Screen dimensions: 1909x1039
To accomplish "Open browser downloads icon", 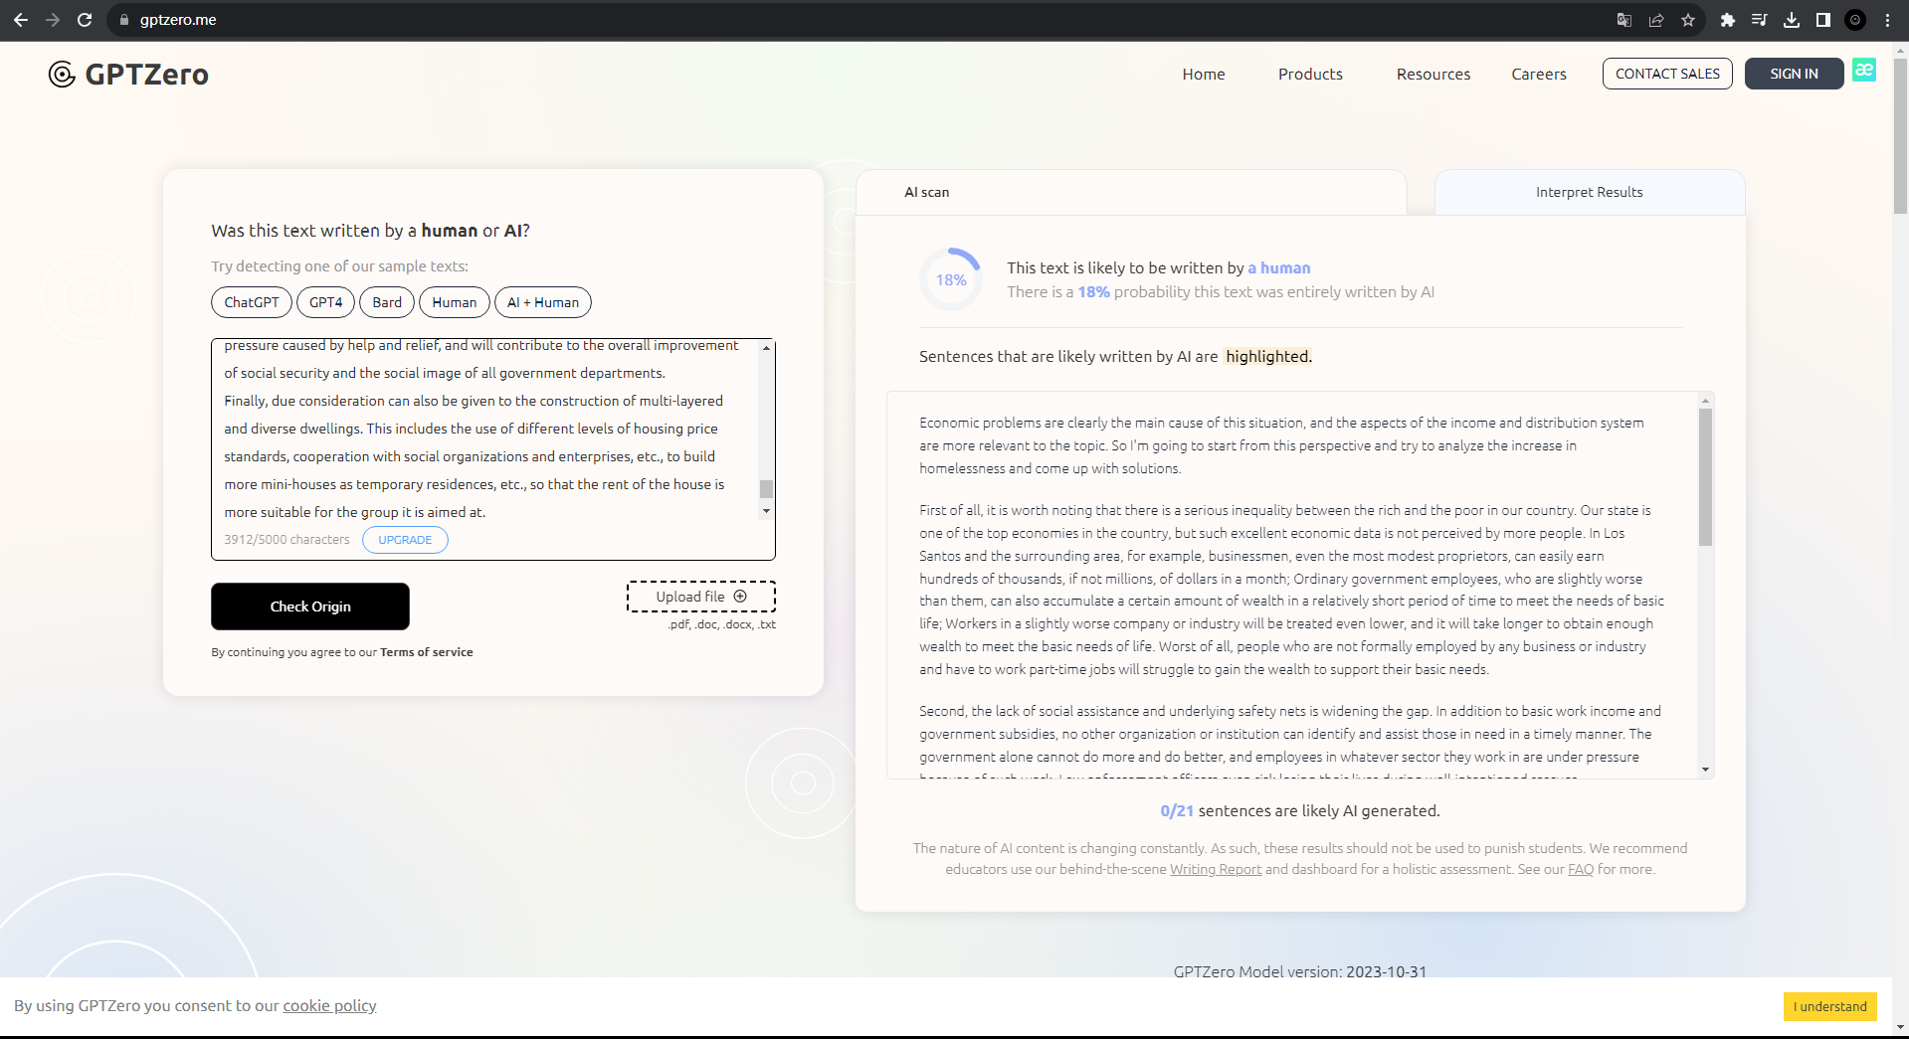I will tap(1792, 20).
